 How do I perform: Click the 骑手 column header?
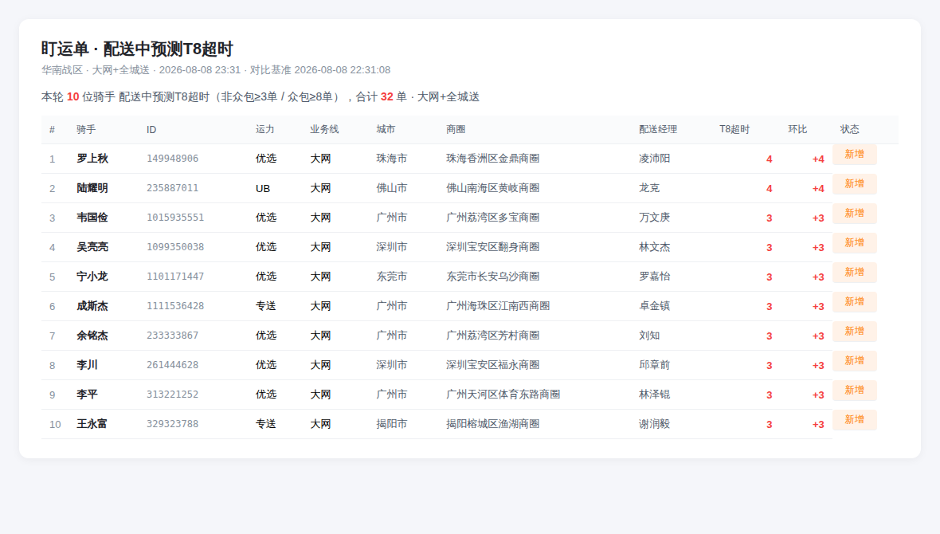pyautogui.click(x=86, y=130)
